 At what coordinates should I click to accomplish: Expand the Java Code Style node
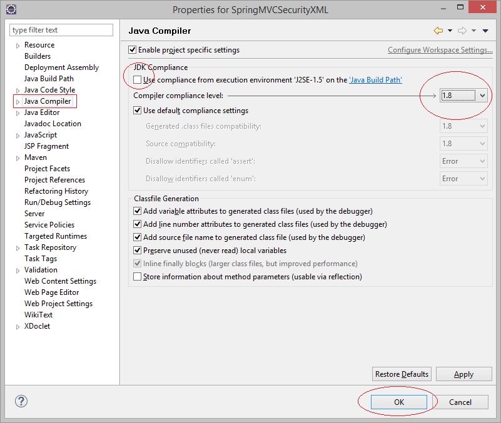pos(18,91)
